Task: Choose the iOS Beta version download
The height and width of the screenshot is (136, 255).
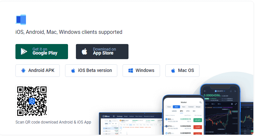Action: [x=91, y=71]
